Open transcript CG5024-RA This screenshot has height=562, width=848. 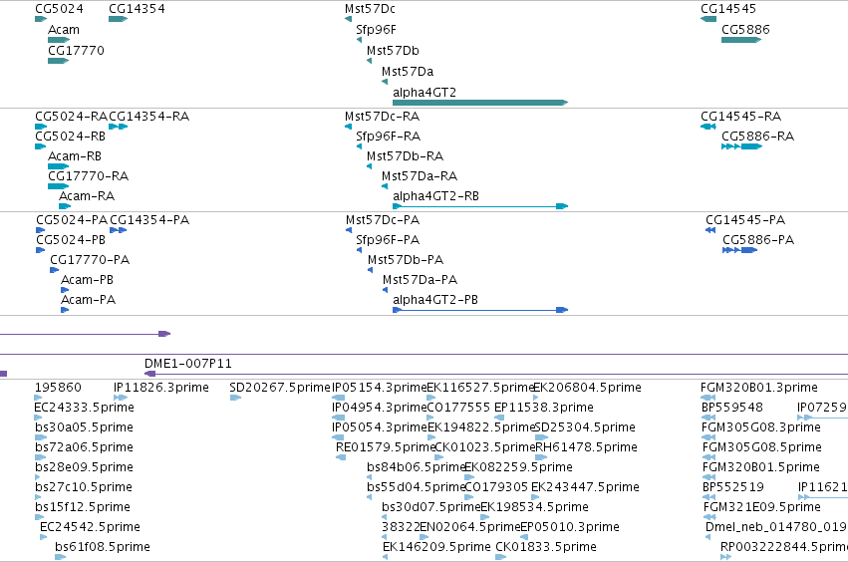tap(71, 117)
